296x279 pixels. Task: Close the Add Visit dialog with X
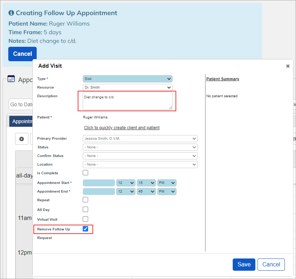pyautogui.click(x=288, y=66)
